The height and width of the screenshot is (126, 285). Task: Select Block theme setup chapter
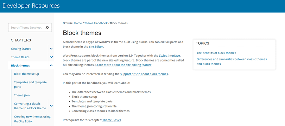pyautogui.click(x=27, y=74)
